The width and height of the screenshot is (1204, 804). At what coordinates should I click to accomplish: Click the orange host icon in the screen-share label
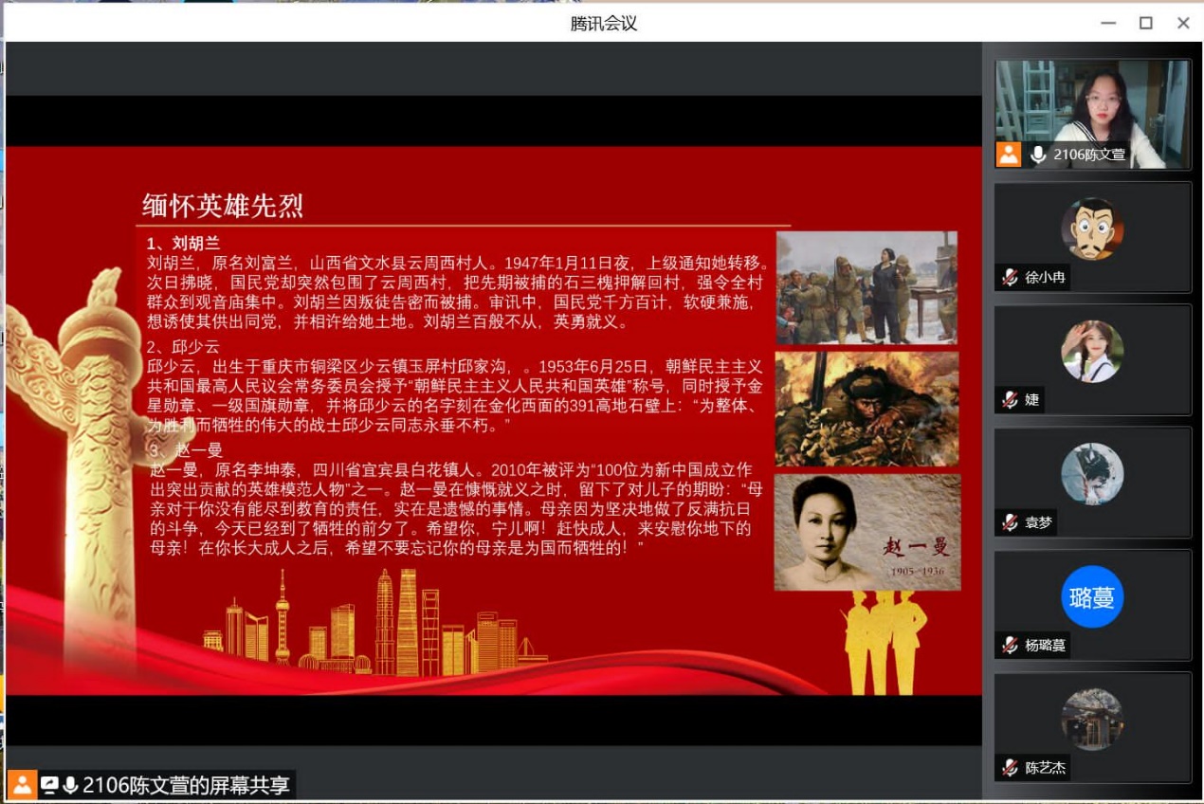23,785
